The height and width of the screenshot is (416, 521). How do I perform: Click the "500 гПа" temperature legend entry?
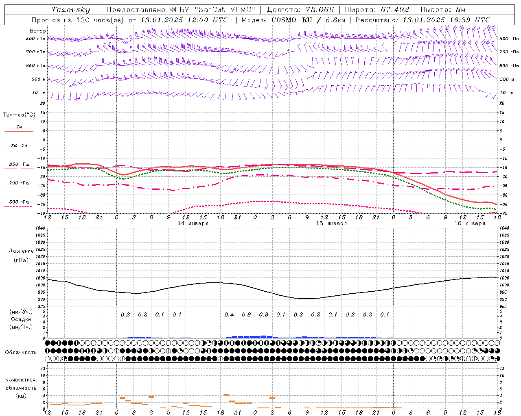19,202
